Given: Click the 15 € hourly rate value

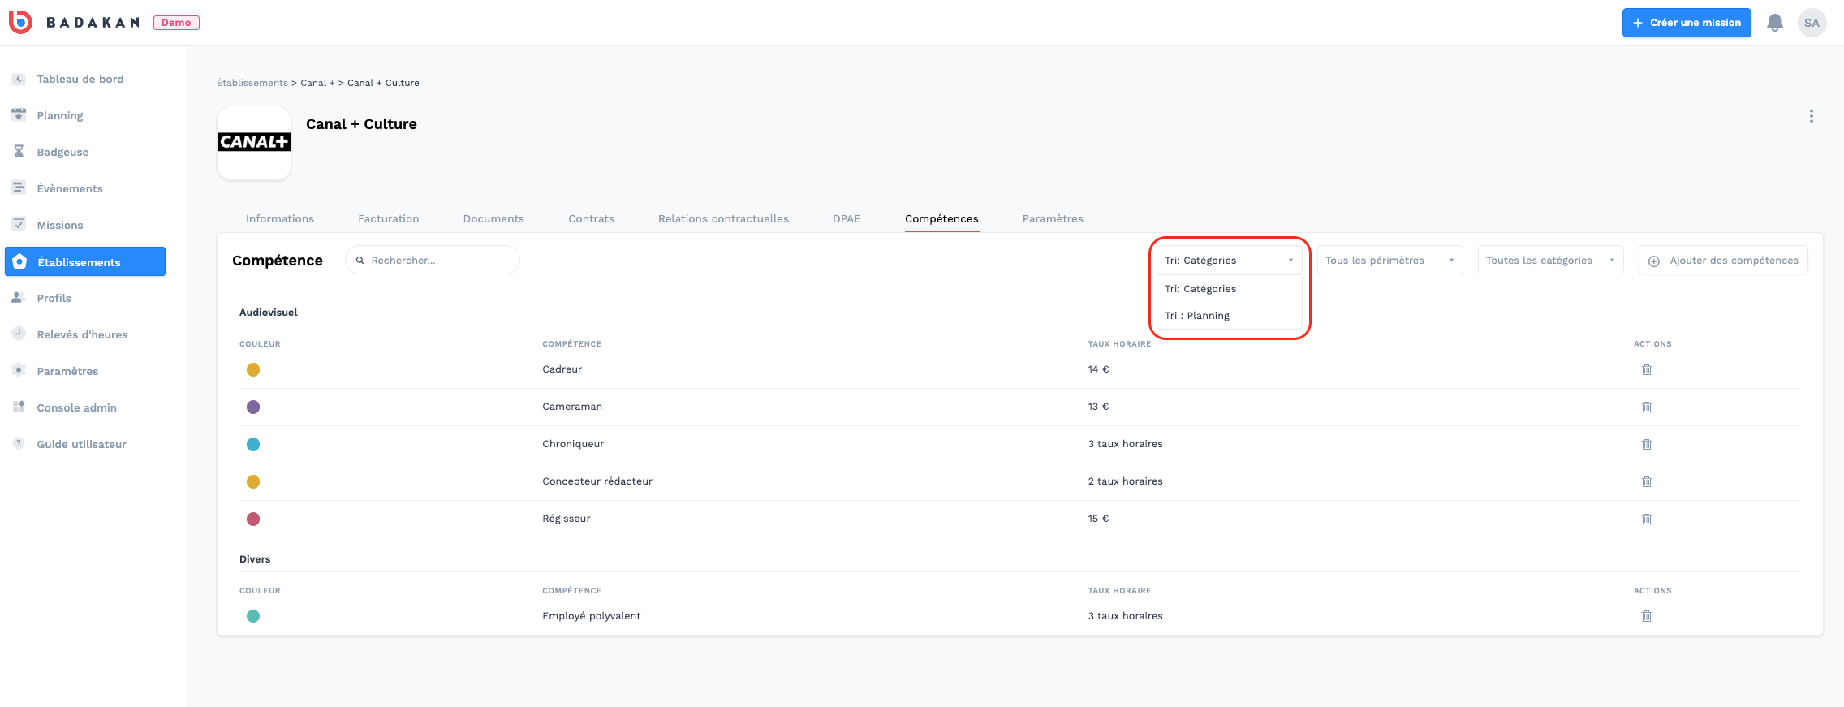Looking at the screenshot, I should pos(1098,519).
